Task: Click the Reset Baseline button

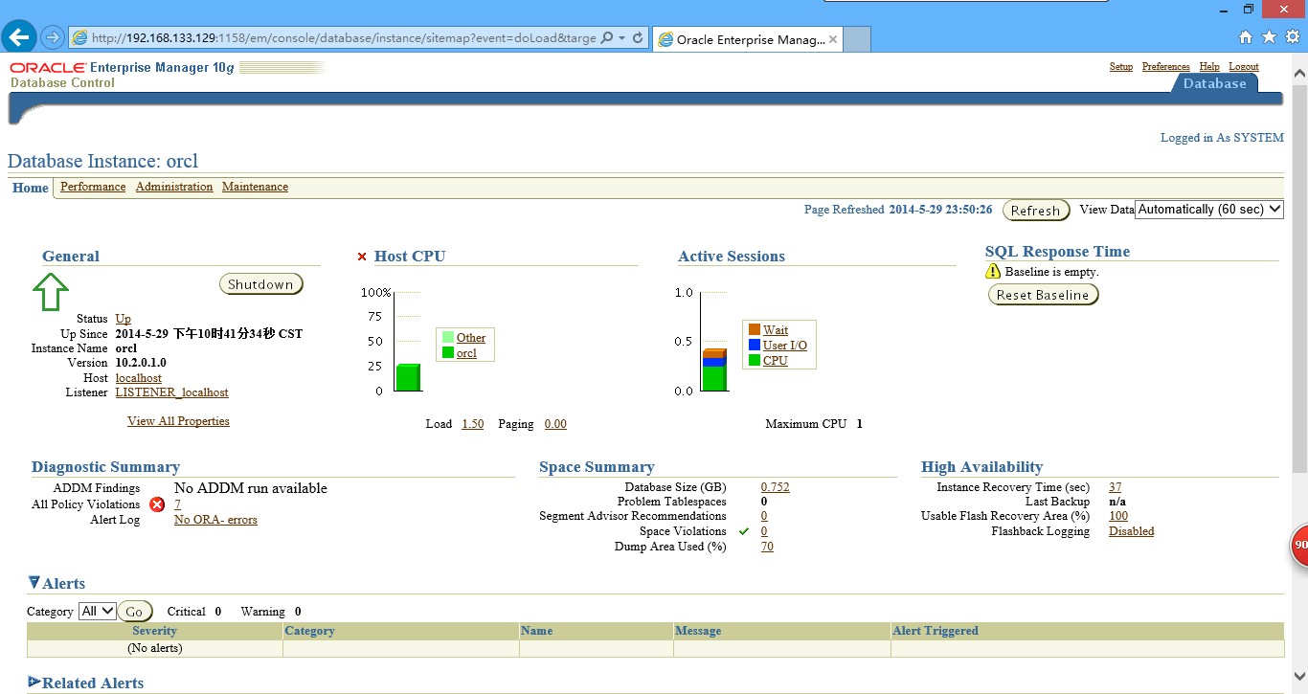Action: tap(1043, 295)
